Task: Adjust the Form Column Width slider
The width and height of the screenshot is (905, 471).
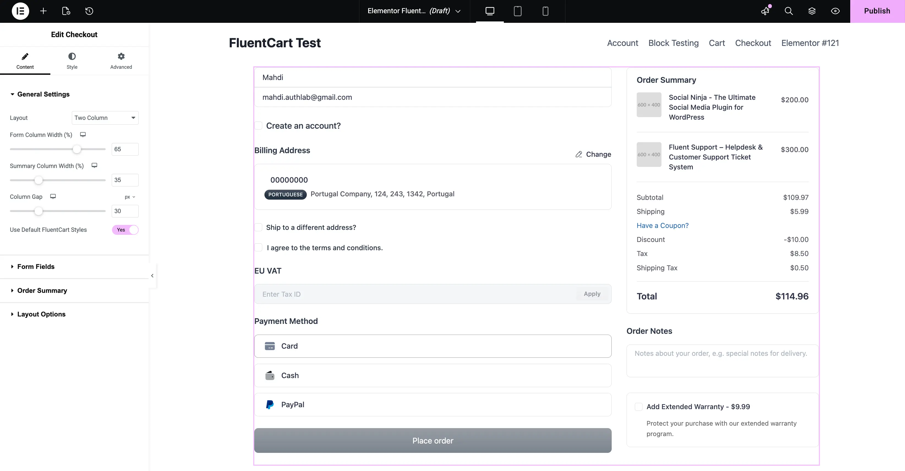Action: 76,149
